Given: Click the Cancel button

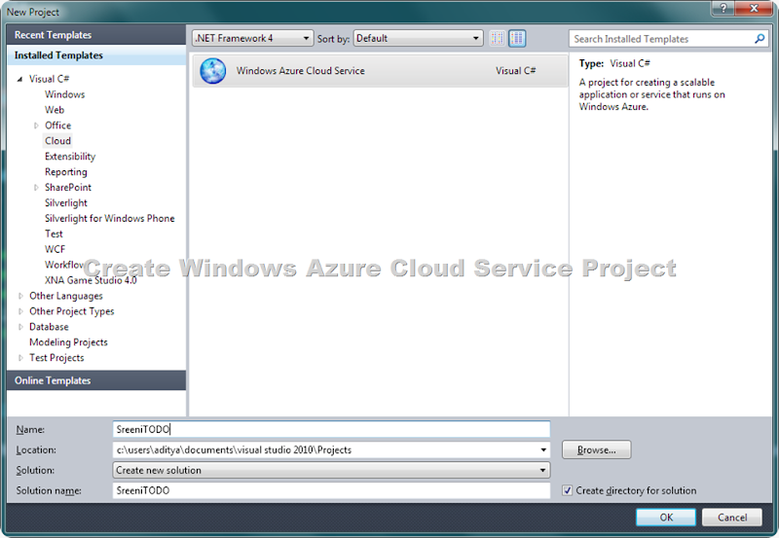Looking at the screenshot, I should [x=732, y=518].
